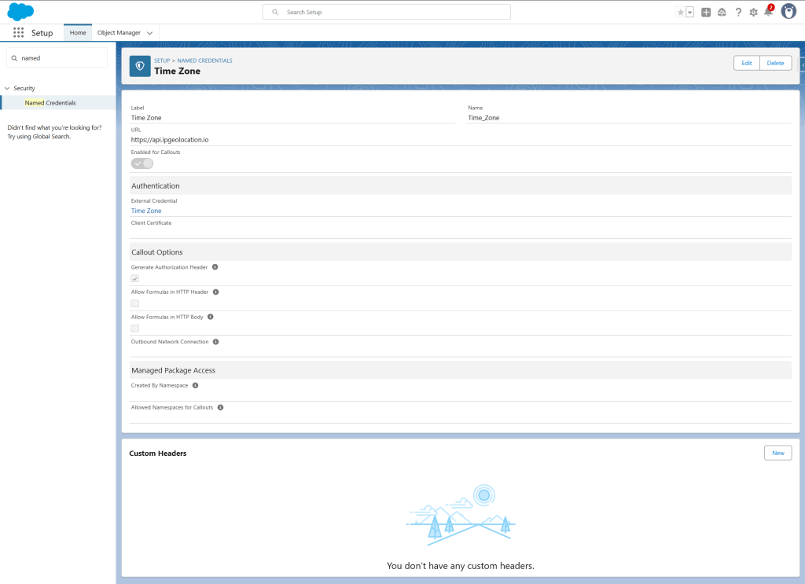The image size is (805, 584).
Task: Collapse the Security section in sidebar
Action: (x=7, y=88)
